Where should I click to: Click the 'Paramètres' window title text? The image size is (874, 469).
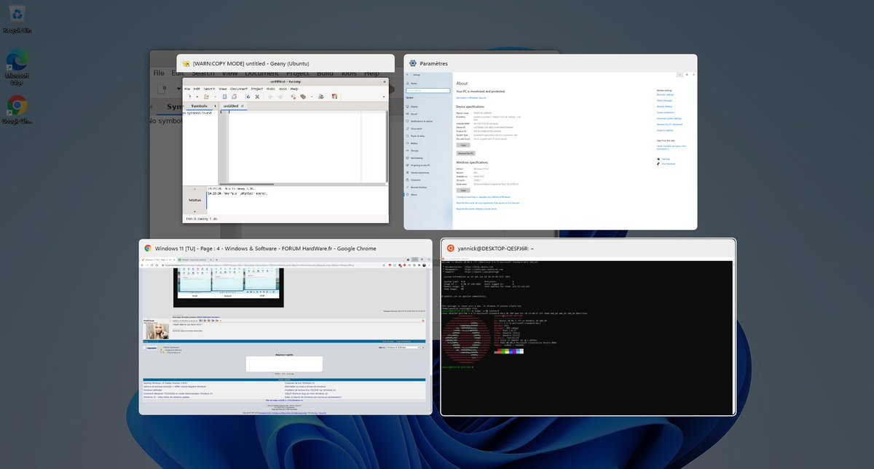coord(434,63)
